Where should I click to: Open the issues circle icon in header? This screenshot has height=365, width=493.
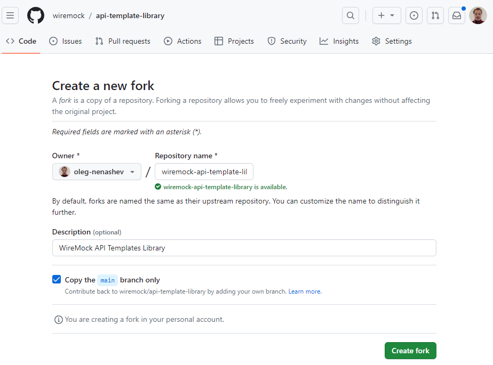pos(414,15)
